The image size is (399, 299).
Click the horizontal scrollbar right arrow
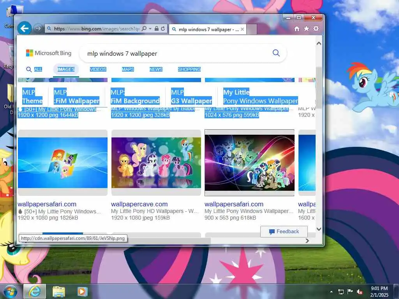tap(307, 241)
